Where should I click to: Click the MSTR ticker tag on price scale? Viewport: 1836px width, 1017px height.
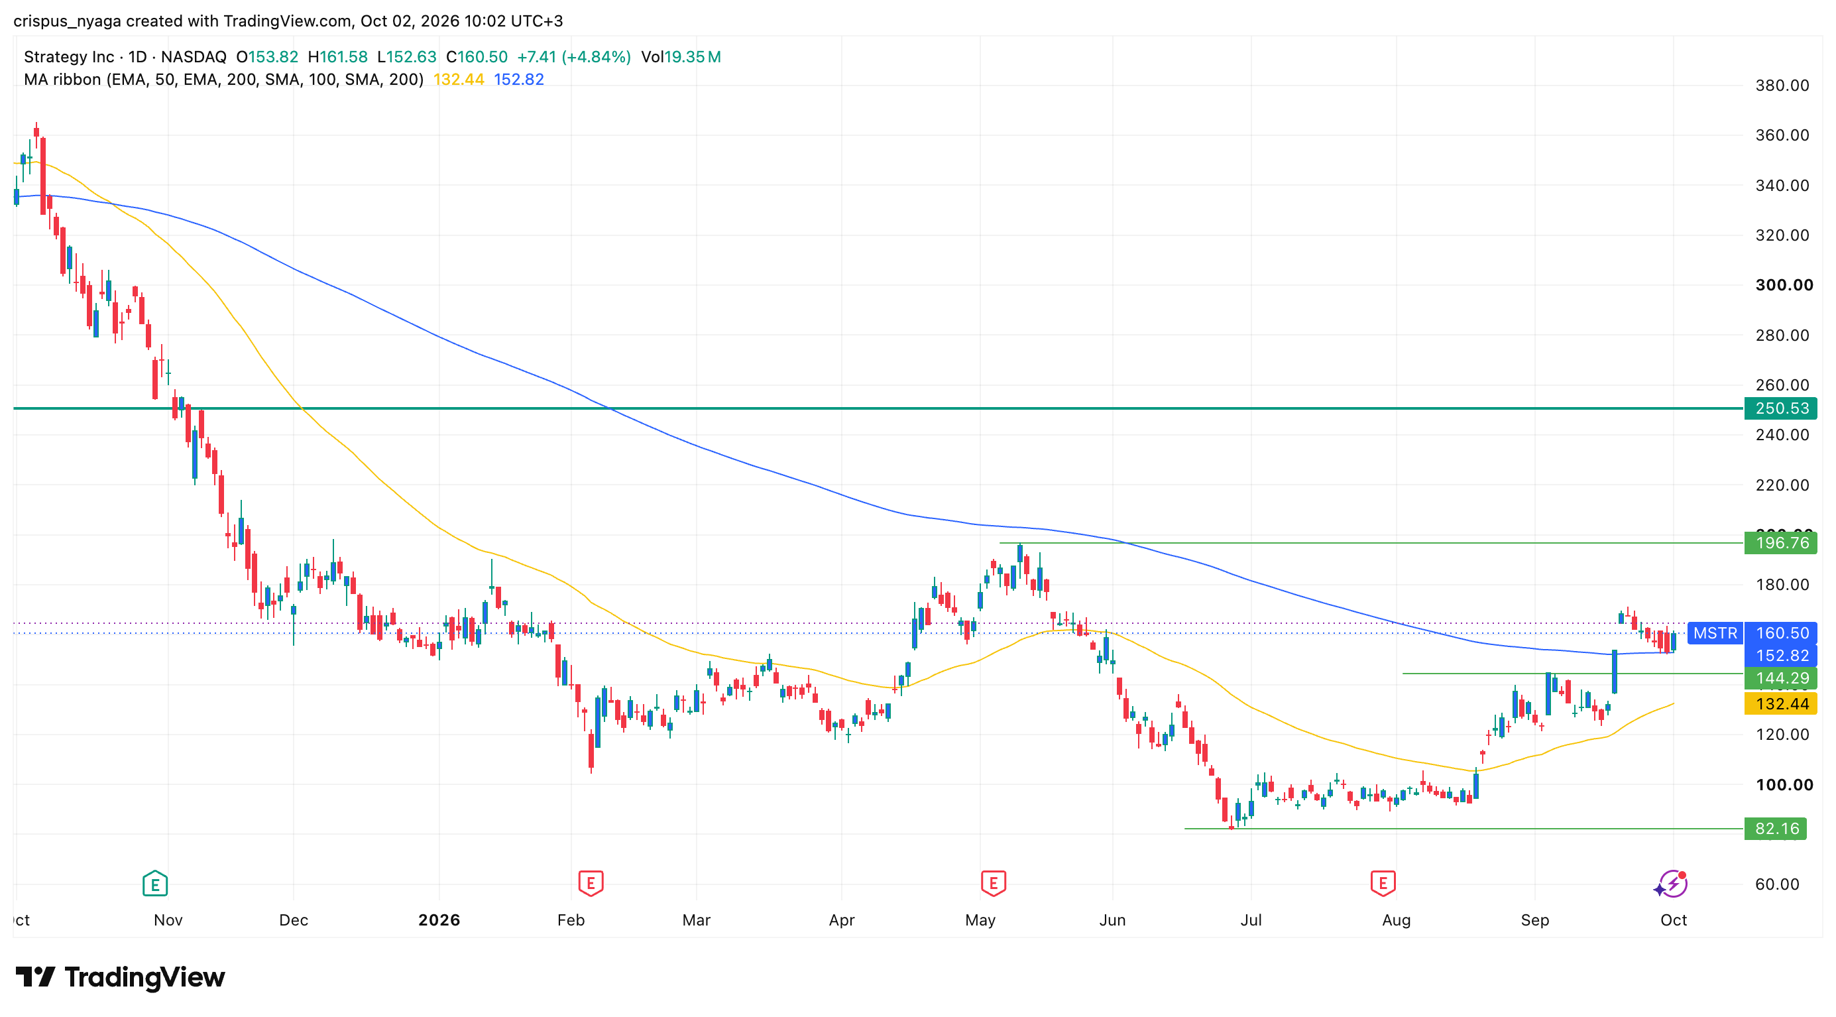(x=1715, y=633)
